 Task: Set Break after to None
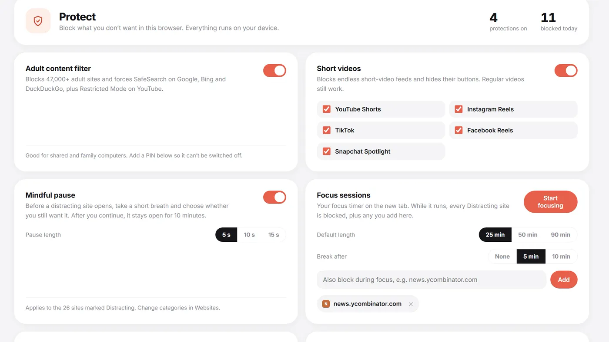point(502,256)
